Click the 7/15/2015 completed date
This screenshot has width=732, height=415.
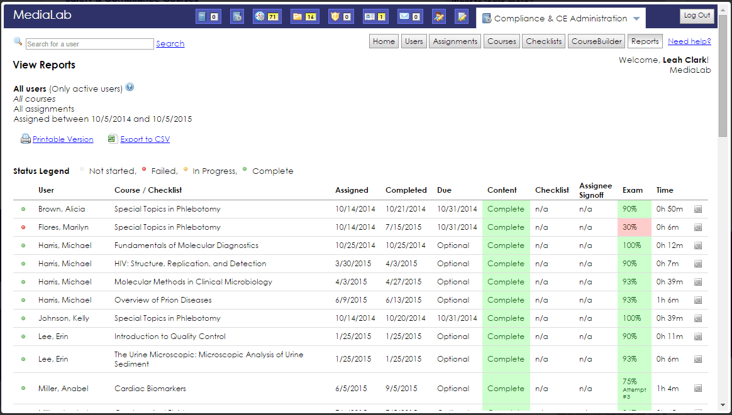point(403,227)
